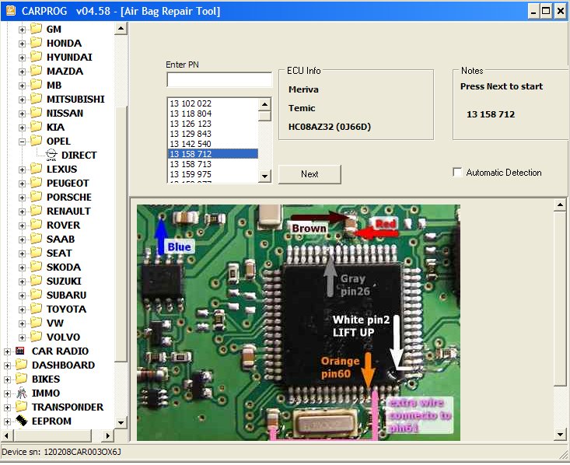Image resolution: width=570 pixels, height=465 pixels.
Task: Click tree horizontal scroll left arrow
Action: 6,435
